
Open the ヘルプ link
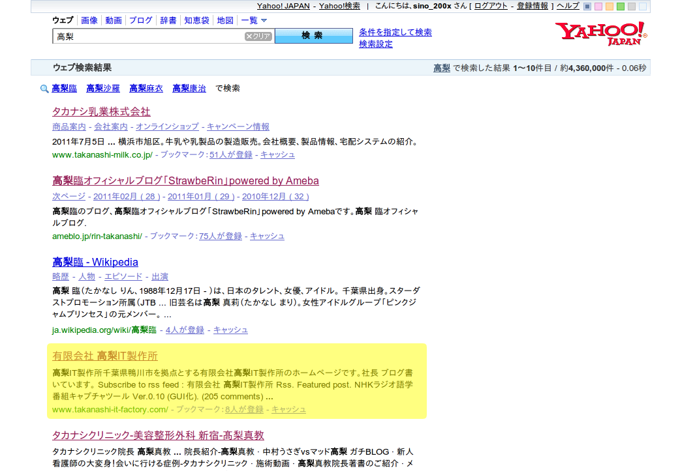click(x=568, y=6)
